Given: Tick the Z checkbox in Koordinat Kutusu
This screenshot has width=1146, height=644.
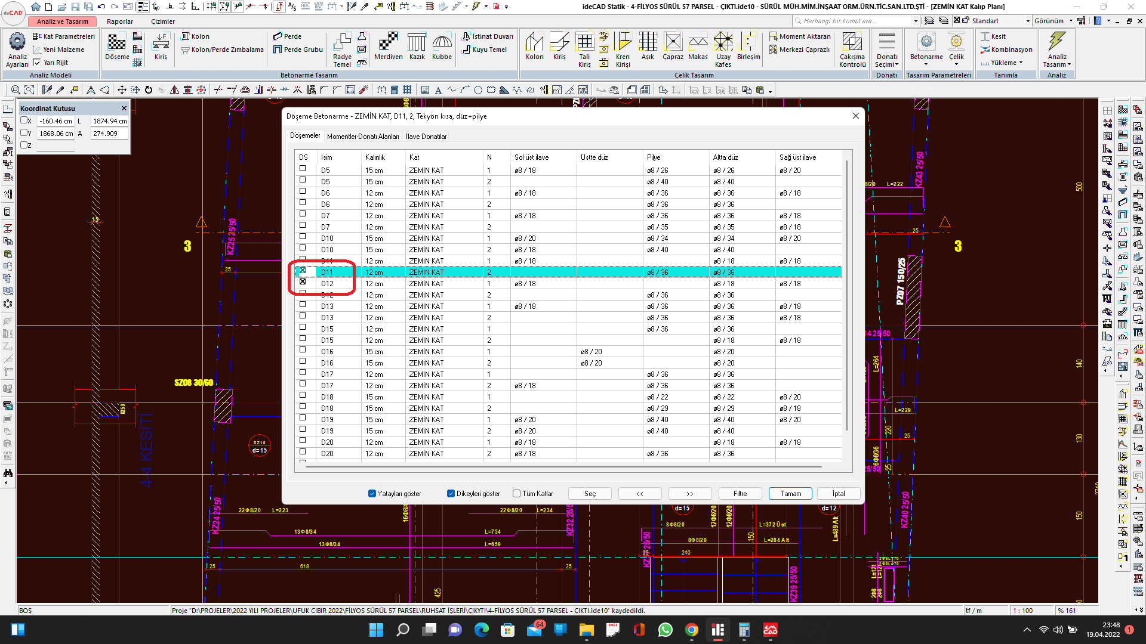Looking at the screenshot, I should pyautogui.click(x=23, y=145).
